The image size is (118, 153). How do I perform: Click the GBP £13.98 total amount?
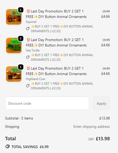[99, 139]
